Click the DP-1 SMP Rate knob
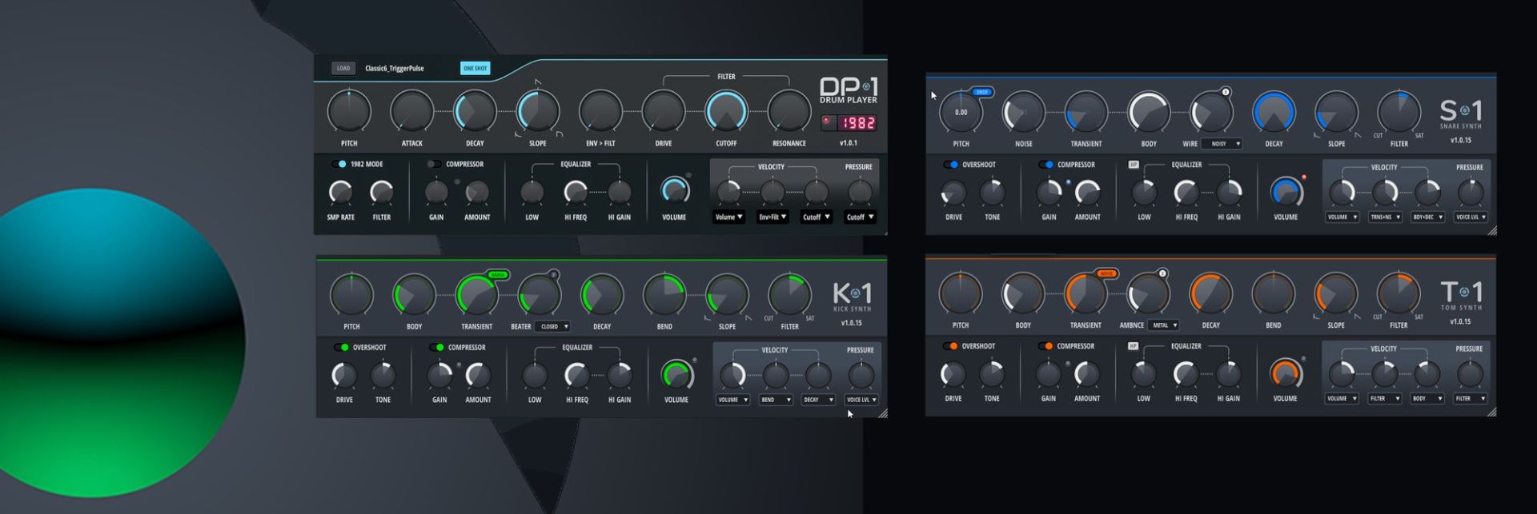Screen dimensions: 1537x514 coord(341,193)
